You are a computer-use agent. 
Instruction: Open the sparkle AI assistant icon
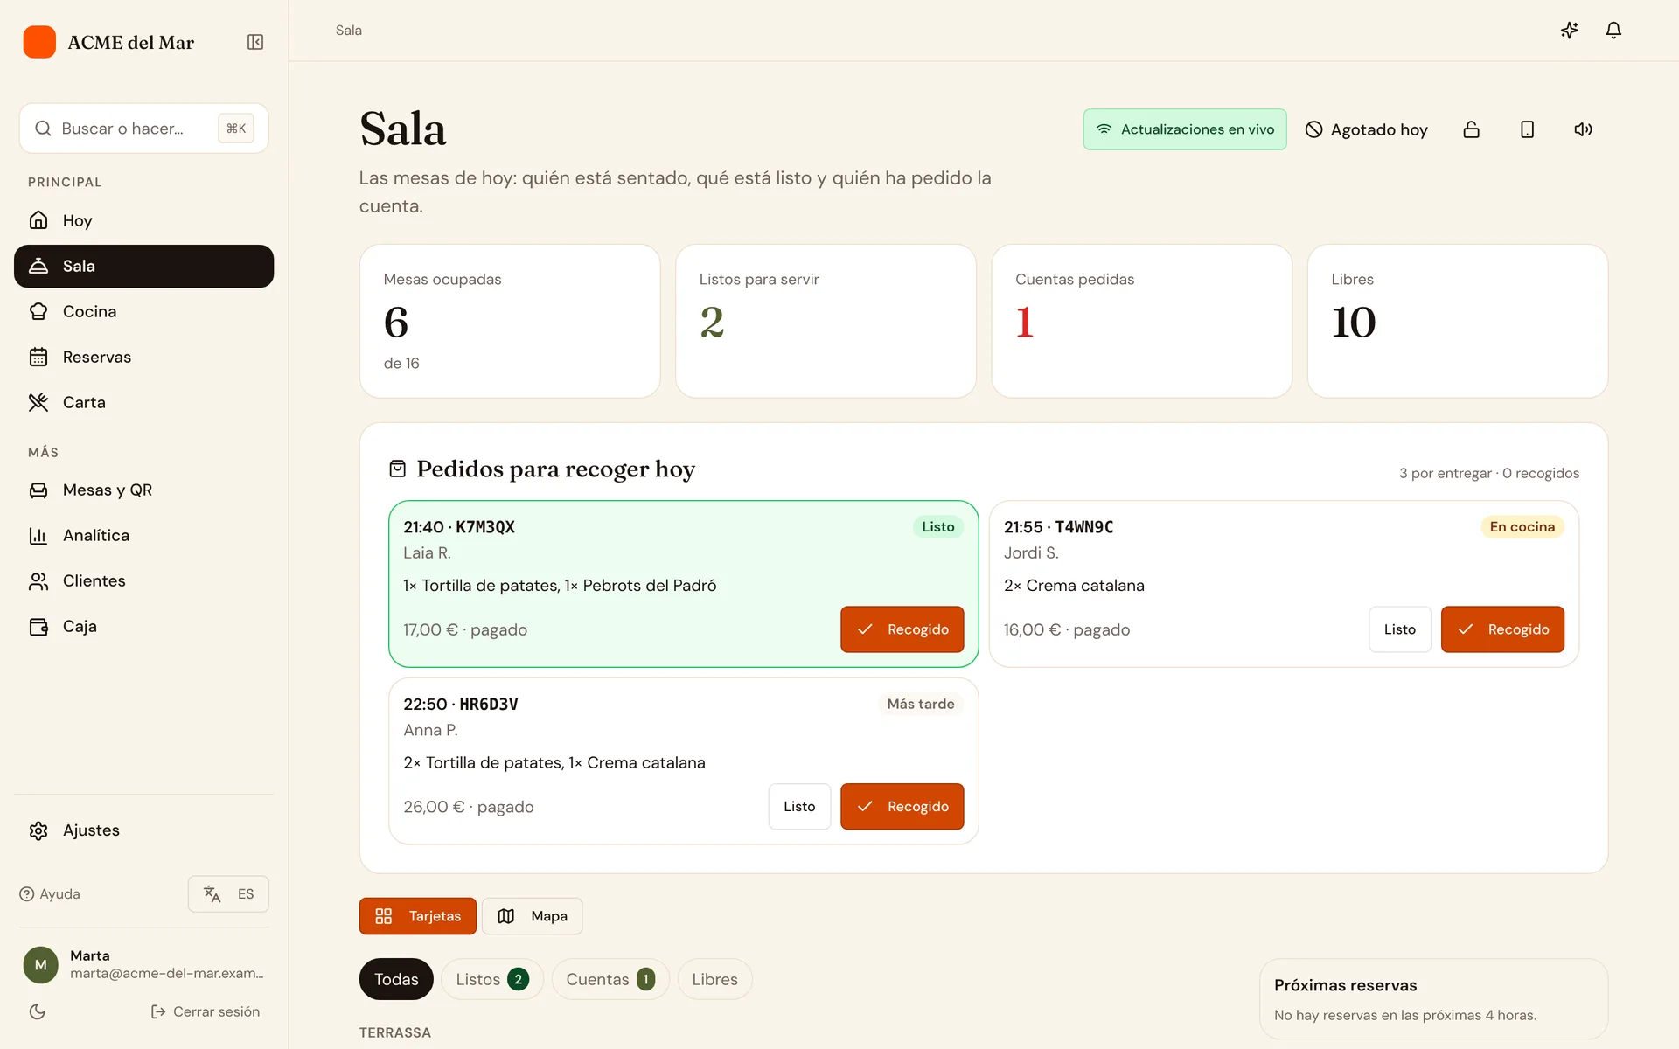click(1570, 31)
